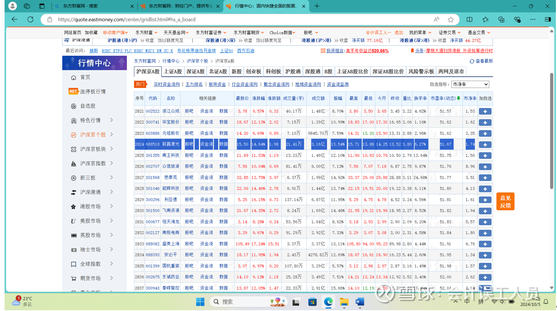Switch to the 风险警示板 tab
The width and height of the screenshot is (557, 311).
[421, 72]
